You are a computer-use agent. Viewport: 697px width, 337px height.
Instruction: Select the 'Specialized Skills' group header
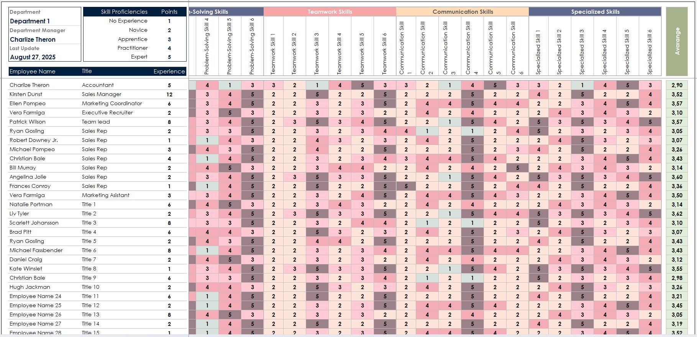595,12
